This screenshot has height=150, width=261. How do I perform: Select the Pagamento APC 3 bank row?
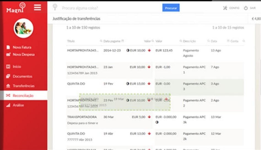[199, 87]
